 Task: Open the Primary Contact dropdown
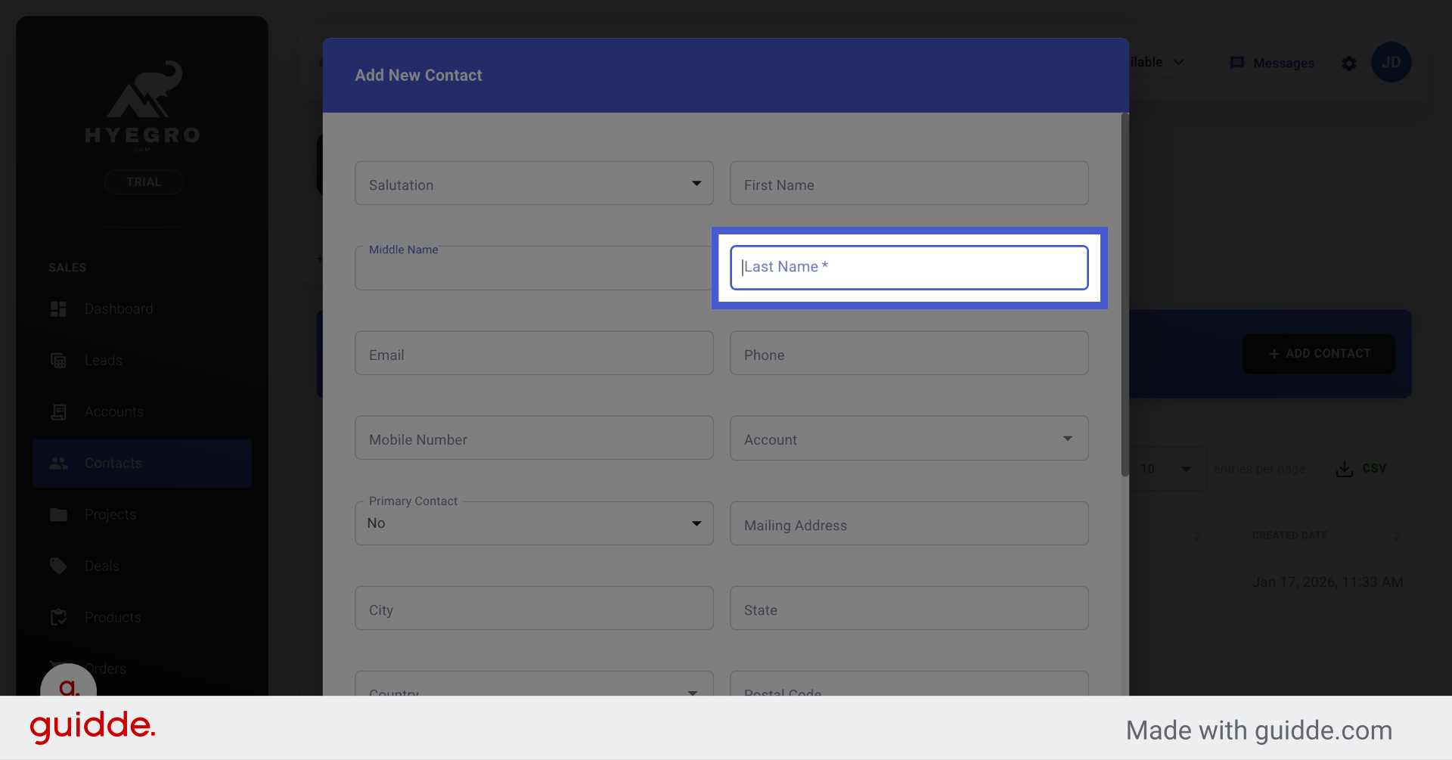pos(534,523)
